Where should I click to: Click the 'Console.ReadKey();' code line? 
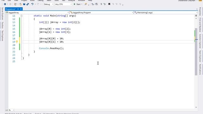click(51, 48)
